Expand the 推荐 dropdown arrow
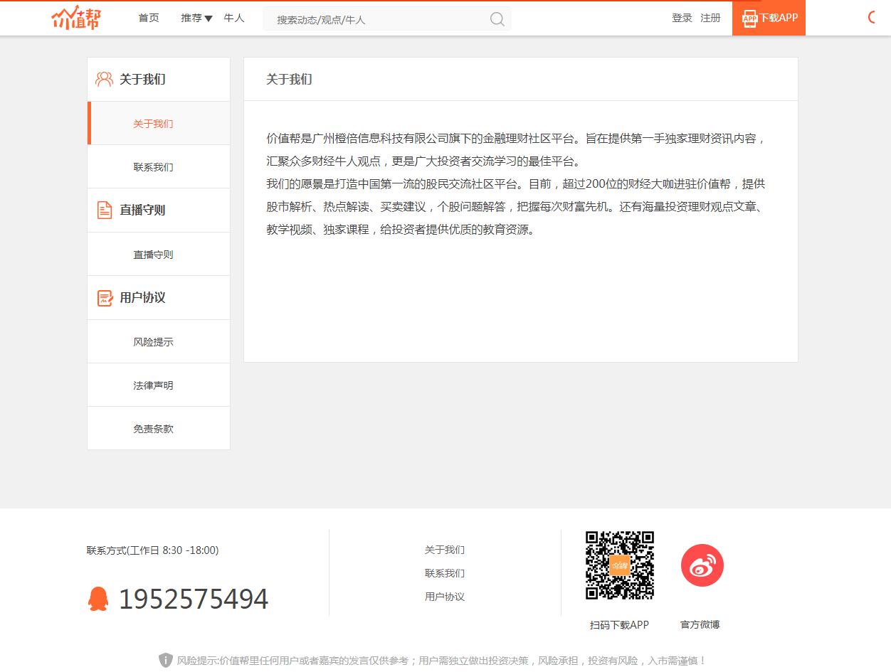891x672 pixels. point(209,18)
